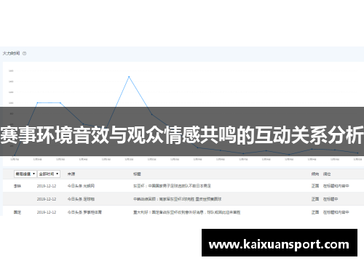The image size is (364, 263).
Task: Open the 全部时间 time filter dropdown
Action: point(49,174)
